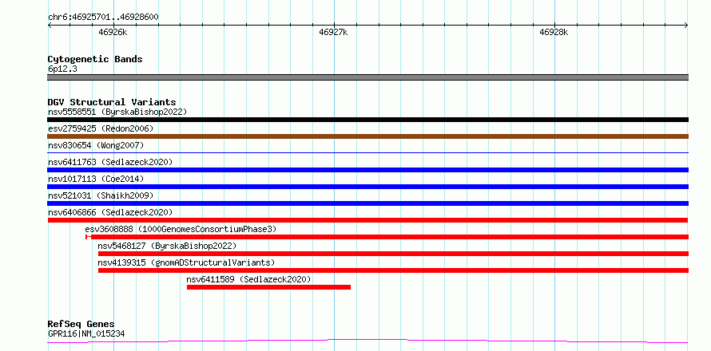Screen dimensions: 711x351
Task: Open variant nsv5558551 (ByrskaBishop2022) label
Action: [117, 112]
